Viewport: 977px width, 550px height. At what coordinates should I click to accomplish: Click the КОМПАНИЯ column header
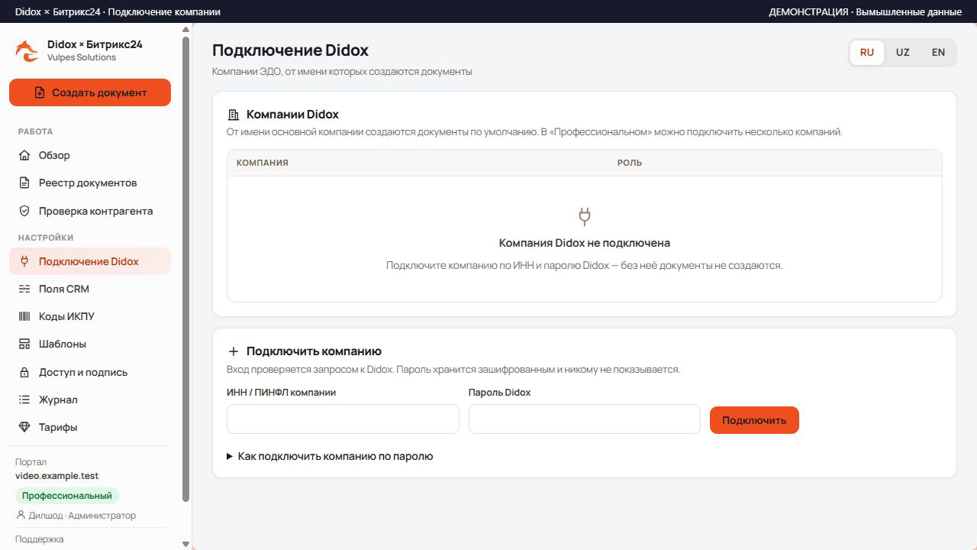tap(263, 163)
